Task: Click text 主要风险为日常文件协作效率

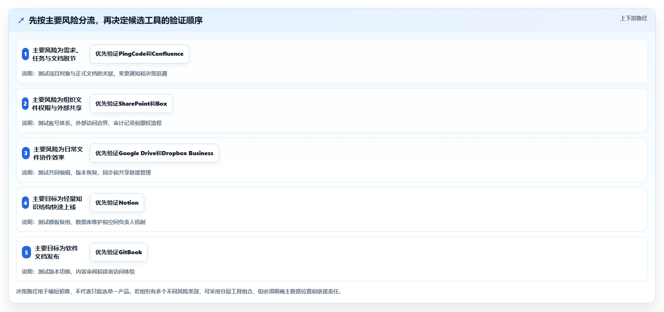Action: point(58,153)
